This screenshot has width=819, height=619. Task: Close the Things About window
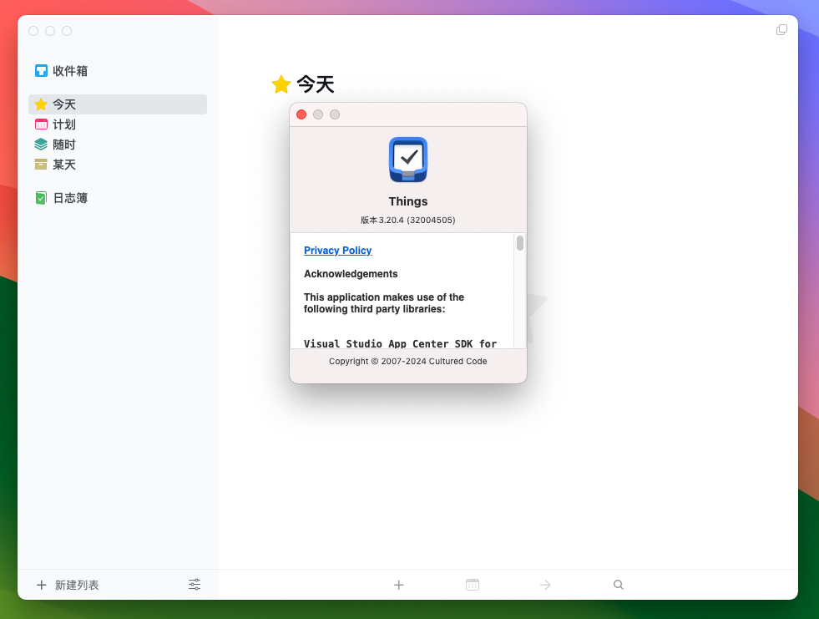pyautogui.click(x=301, y=114)
